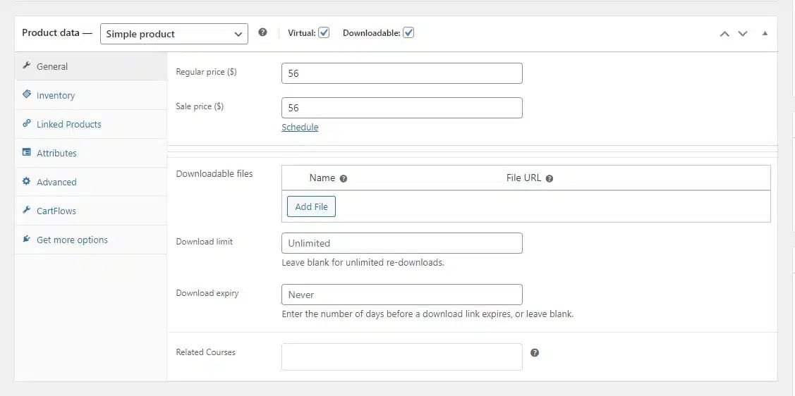Click the Name column header text
The height and width of the screenshot is (396, 795).
[x=322, y=178]
